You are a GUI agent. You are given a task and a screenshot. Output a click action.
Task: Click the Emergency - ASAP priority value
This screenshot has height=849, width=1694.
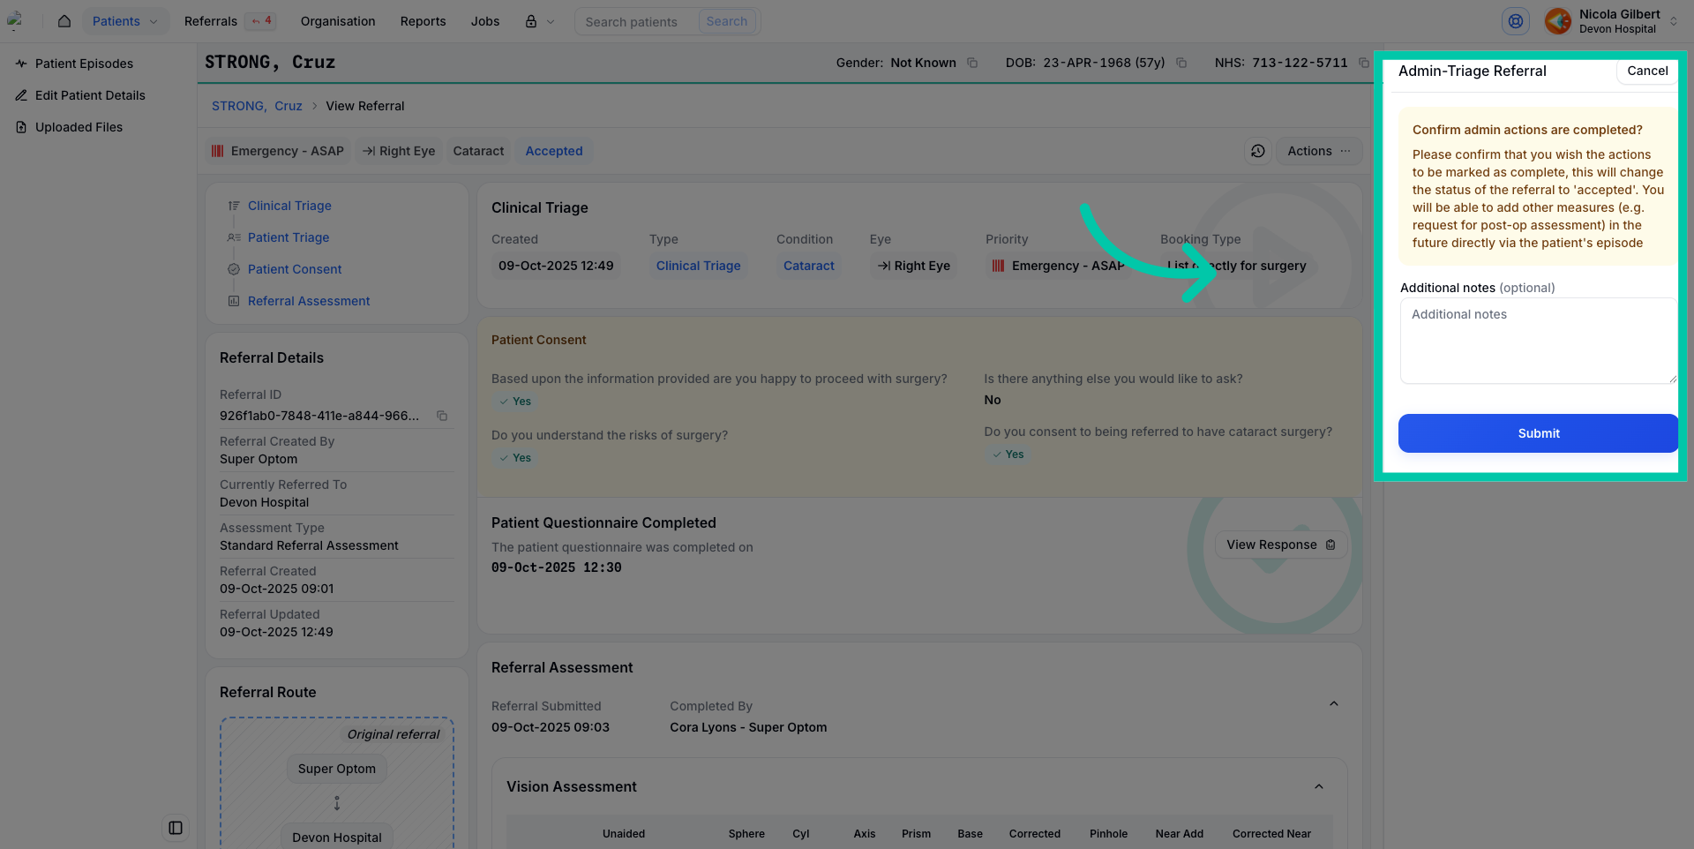pos(1057,266)
